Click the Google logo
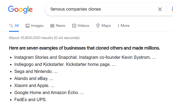Image resolution: width=173 pixels, height=103 pixels. [20, 9]
